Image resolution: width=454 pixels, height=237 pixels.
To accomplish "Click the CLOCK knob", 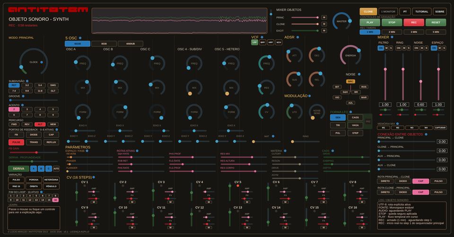I will [33, 62].
